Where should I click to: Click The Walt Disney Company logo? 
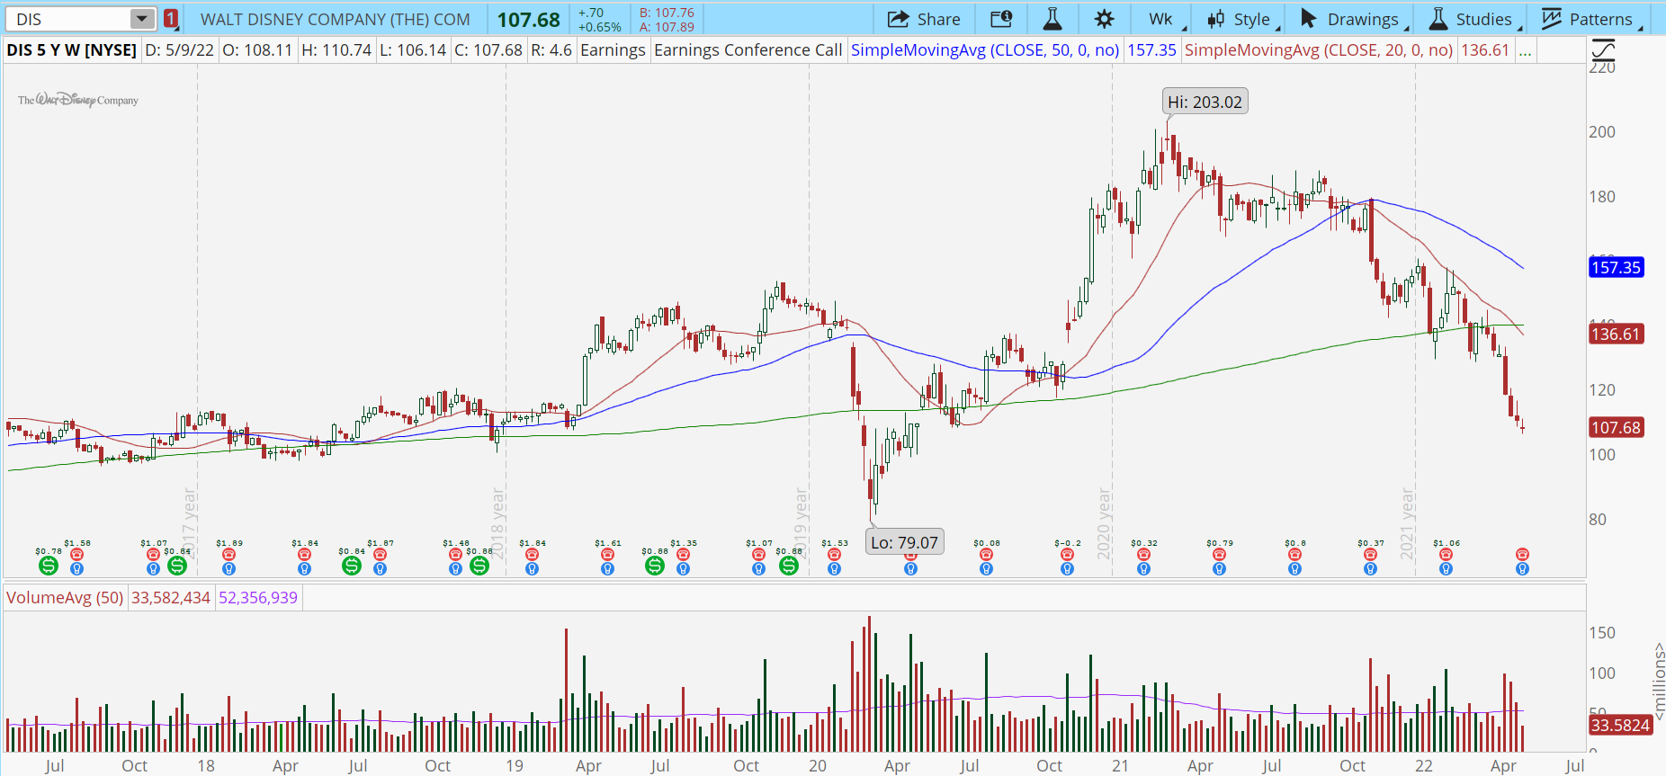pyautogui.click(x=78, y=100)
